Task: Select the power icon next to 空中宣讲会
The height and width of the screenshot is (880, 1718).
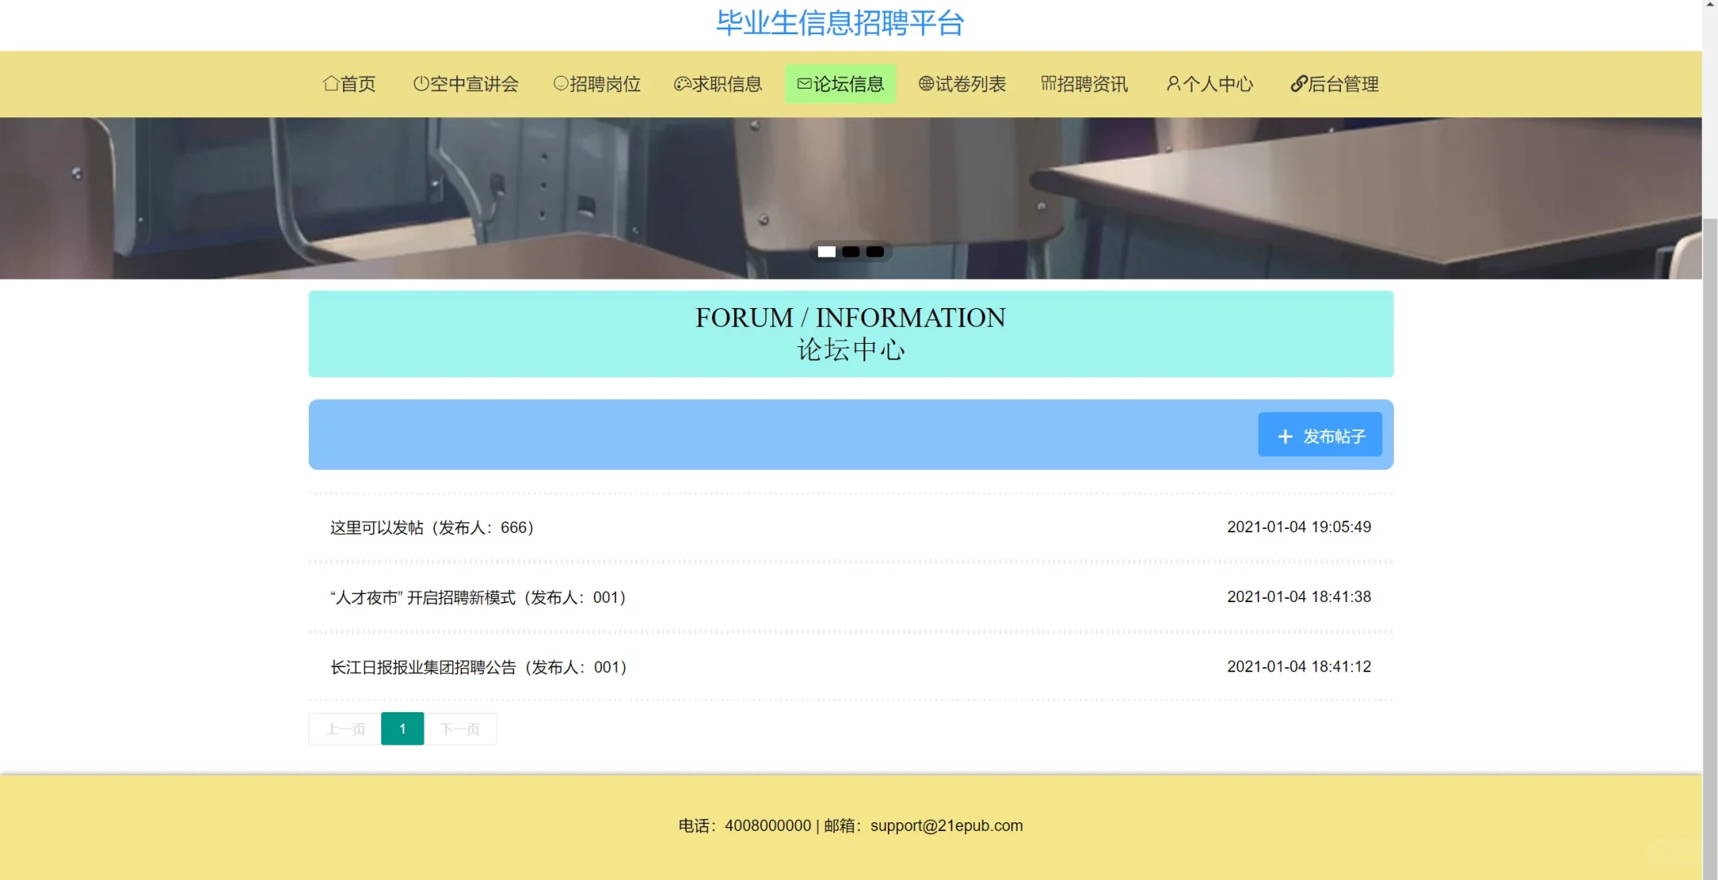Action: [x=420, y=84]
